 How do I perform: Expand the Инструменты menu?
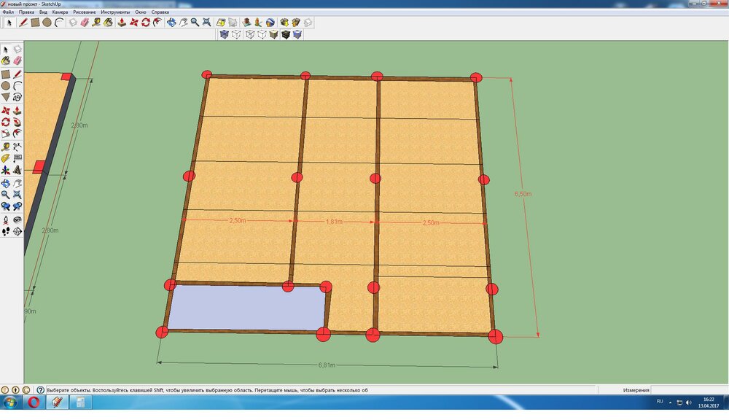click(115, 12)
